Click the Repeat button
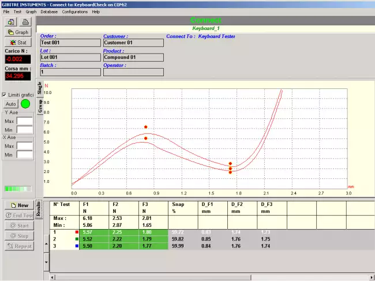Image resolution: width=375 pixels, height=281 pixels. pyautogui.click(x=20, y=246)
